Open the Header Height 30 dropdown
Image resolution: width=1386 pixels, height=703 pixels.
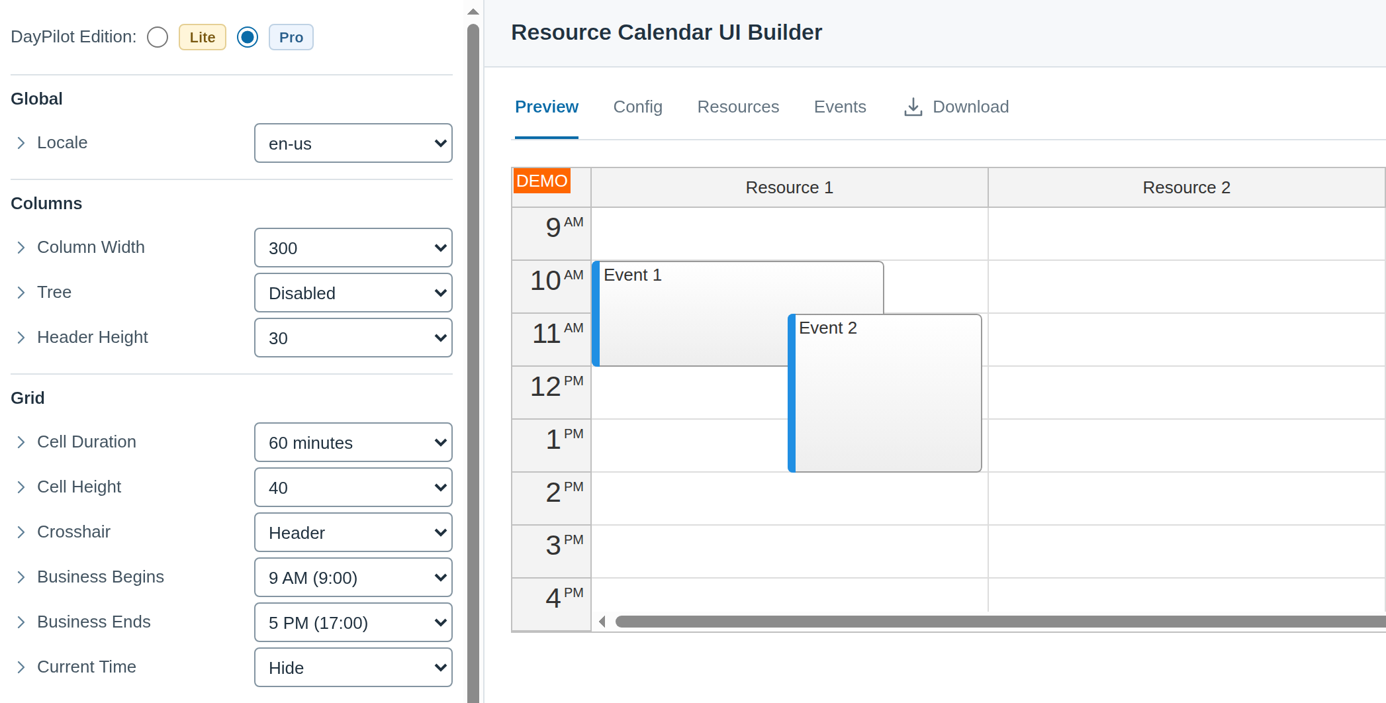[353, 338]
